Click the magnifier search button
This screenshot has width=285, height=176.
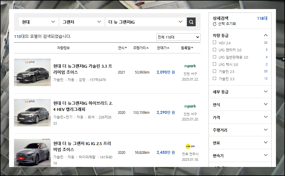coord(191,22)
